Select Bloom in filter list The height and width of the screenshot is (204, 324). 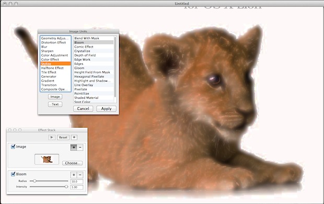(x=94, y=42)
